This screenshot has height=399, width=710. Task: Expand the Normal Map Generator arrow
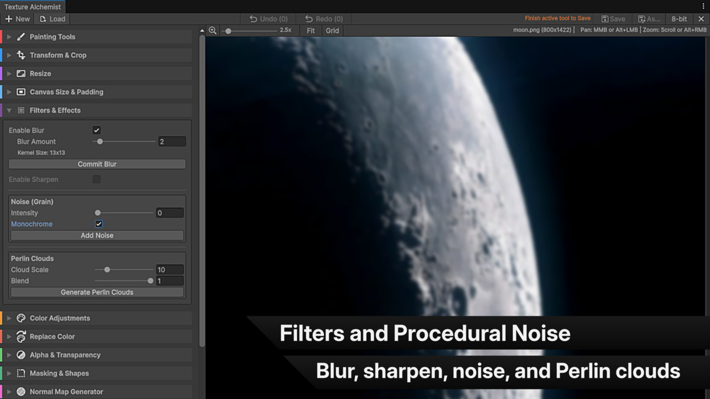click(9, 391)
